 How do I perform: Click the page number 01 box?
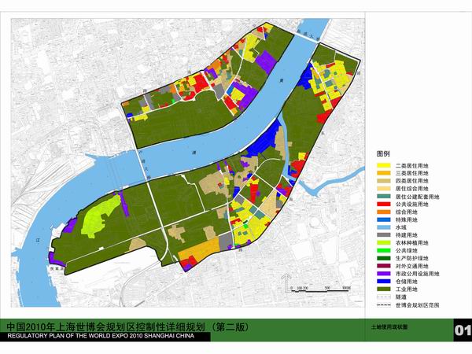(461, 329)
